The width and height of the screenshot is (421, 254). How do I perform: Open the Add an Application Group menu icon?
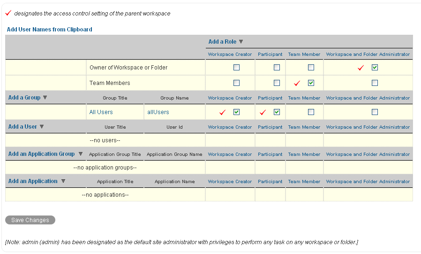pyautogui.click(x=81, y=154)
